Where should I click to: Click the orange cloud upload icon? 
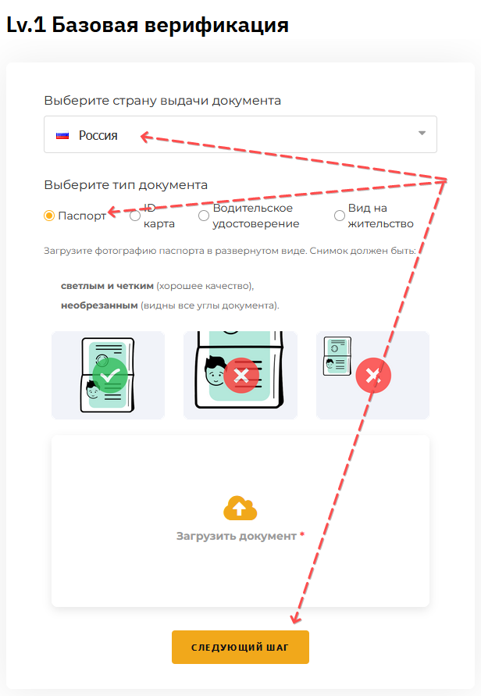[x=240, y=508]
